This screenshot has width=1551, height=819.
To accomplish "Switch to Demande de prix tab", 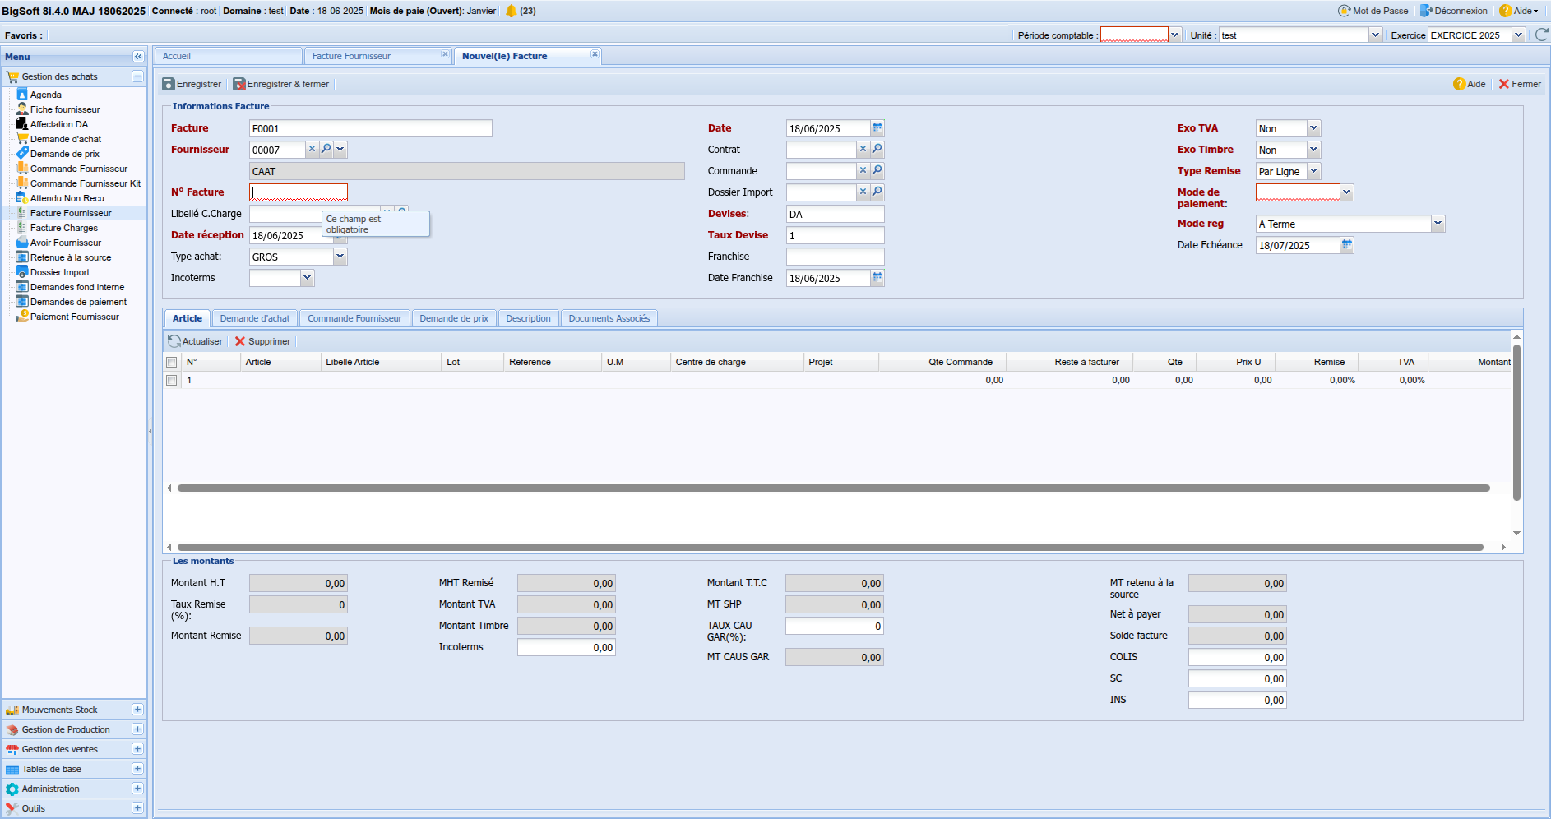I will (x=454, y=318).
